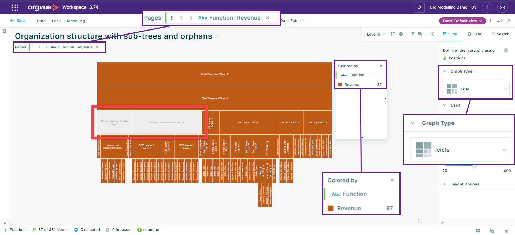Collapse the right panel double chevron
Screen dimensions: 515x235
click(x=442, y=223)
